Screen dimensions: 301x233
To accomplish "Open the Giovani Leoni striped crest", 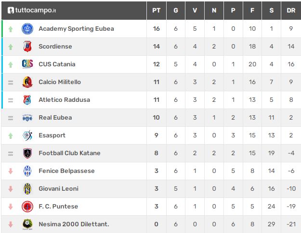I will (x=27, y=189).
